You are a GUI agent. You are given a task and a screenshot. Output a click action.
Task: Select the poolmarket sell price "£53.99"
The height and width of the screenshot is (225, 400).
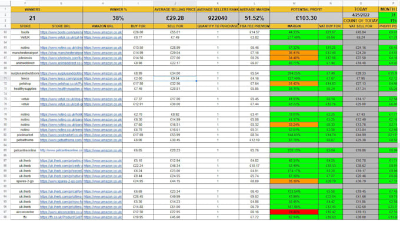pyautogui.click(x=175, y=135)
